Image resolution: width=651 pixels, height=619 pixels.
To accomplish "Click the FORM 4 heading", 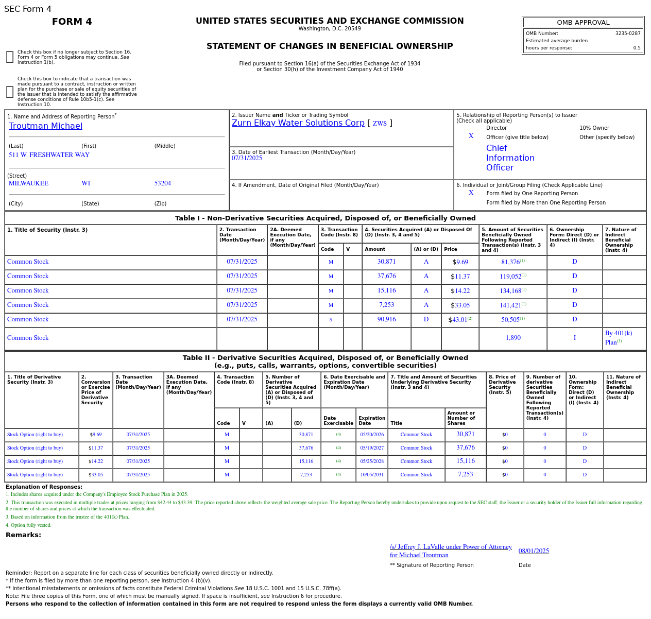I will click(x=72, y=22).
